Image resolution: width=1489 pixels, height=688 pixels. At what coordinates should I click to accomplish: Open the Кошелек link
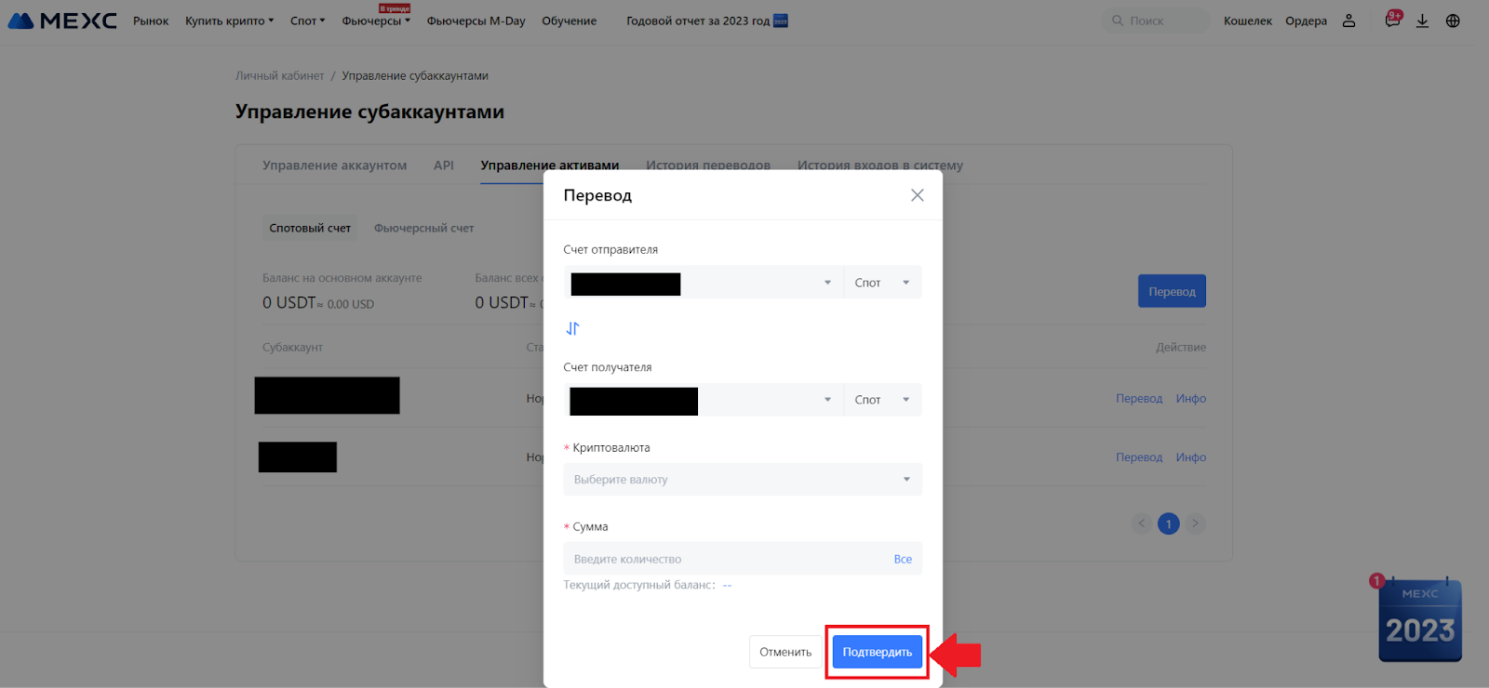tap(1248, 20)
